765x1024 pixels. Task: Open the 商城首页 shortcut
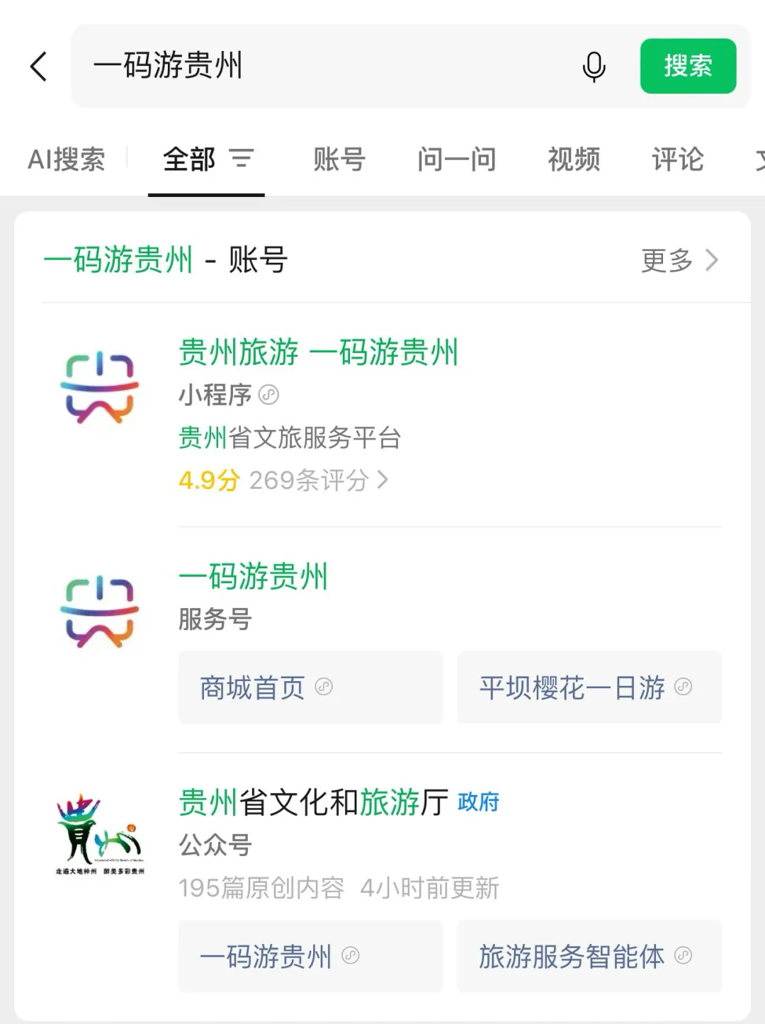[x=310, y=687]
